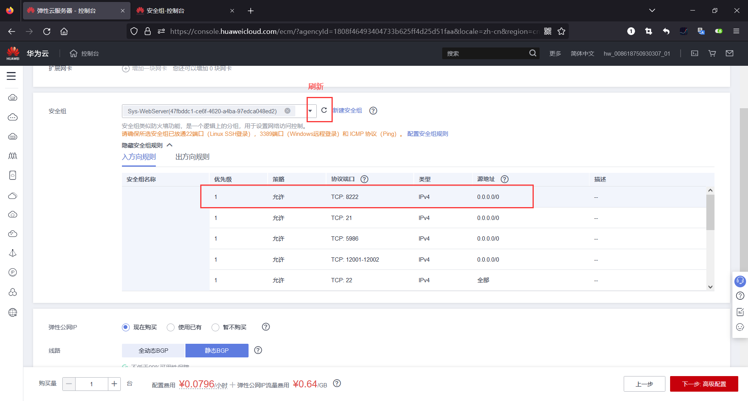Click the rules table scrollbar thumb
The width and height of the screenshot is (748, 401).
click(710, 212)
